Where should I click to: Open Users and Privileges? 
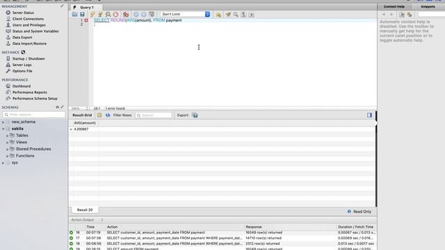pyautogui.click(x=29, y=25)
